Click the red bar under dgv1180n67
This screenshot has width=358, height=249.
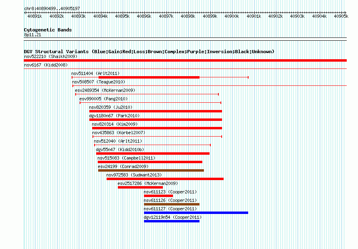pos(156,120)
